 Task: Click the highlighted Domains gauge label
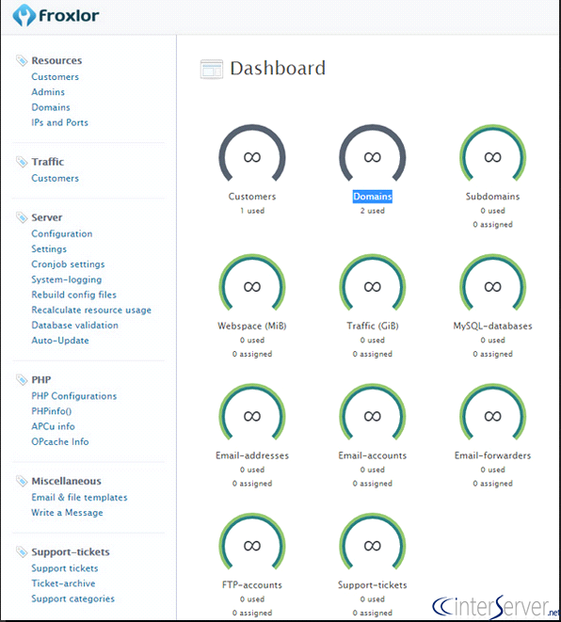click(x=373, y=197)
